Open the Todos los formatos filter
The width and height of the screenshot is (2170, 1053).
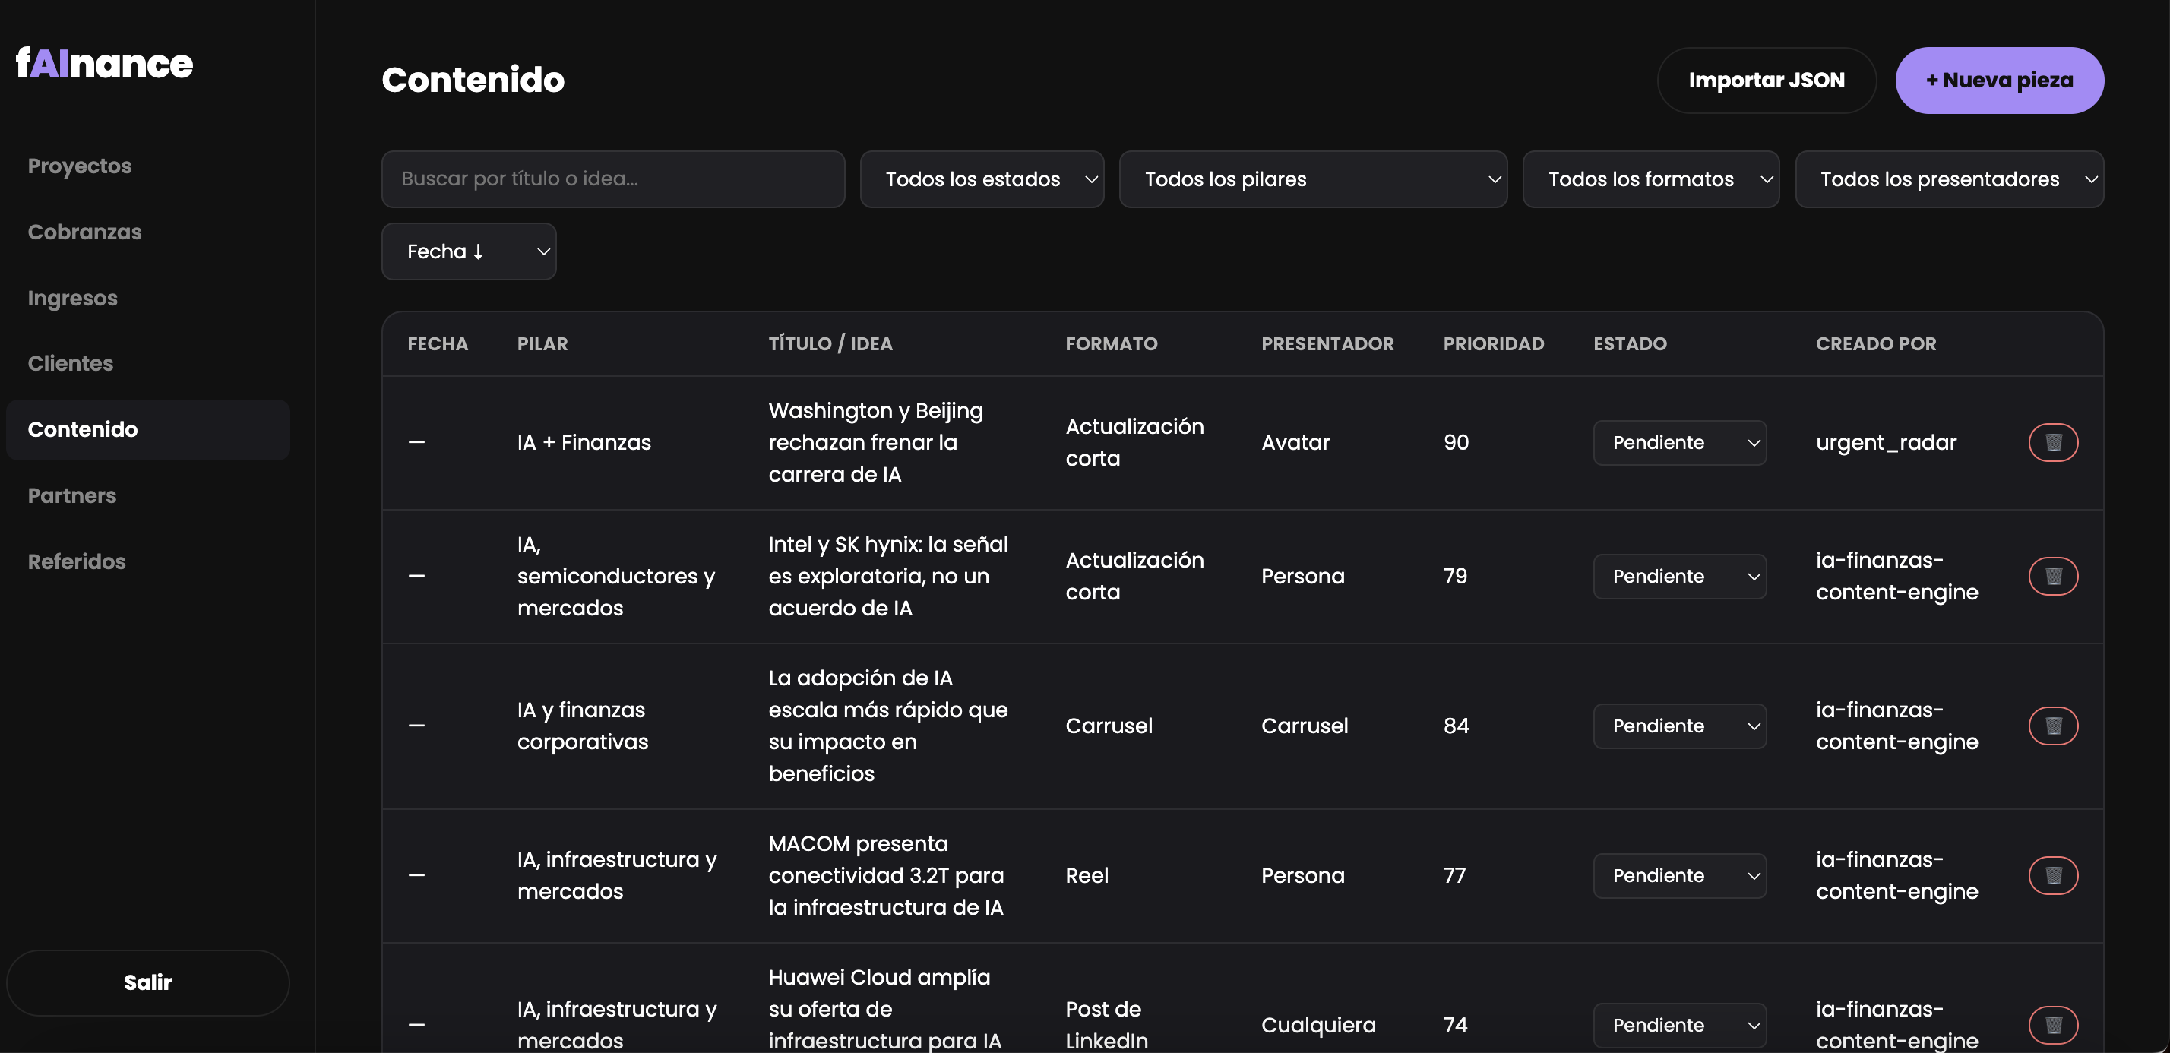[x=1650, y=179]
